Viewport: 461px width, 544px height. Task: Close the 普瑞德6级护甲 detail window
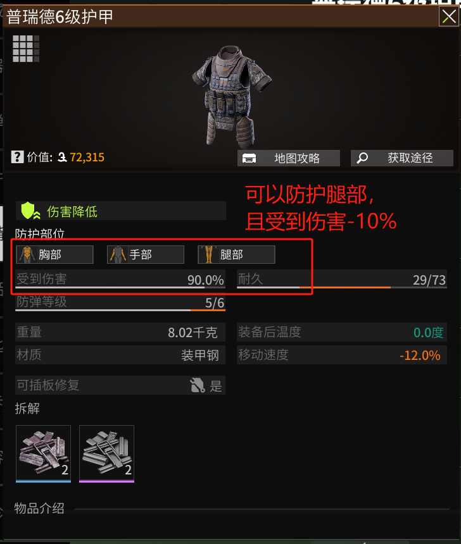pos(449,16)
